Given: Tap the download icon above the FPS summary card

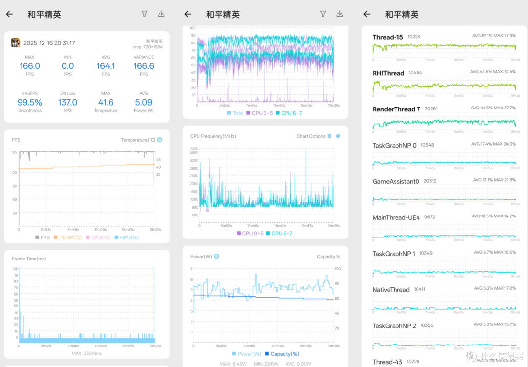Looking at the screenshot, I should 161,14.
